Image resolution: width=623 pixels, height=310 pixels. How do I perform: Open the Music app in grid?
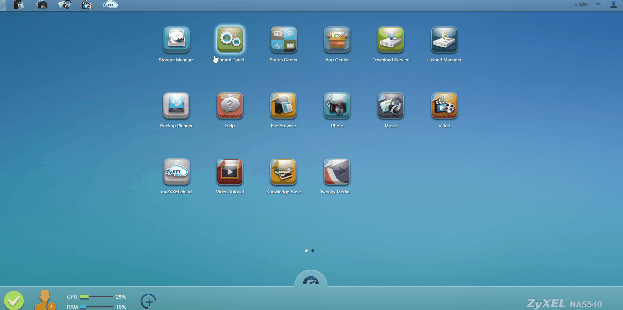(x=391, y=106)
